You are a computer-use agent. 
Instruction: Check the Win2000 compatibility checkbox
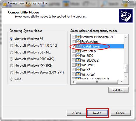coord(74,55)
